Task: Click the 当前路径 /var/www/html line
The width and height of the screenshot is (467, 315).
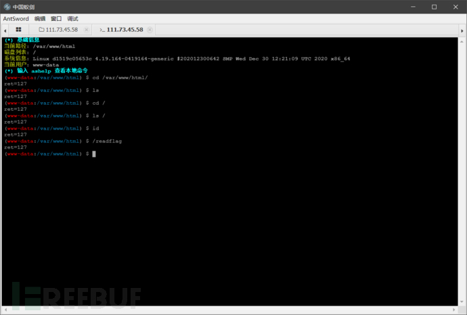Action: pos(40,46)
